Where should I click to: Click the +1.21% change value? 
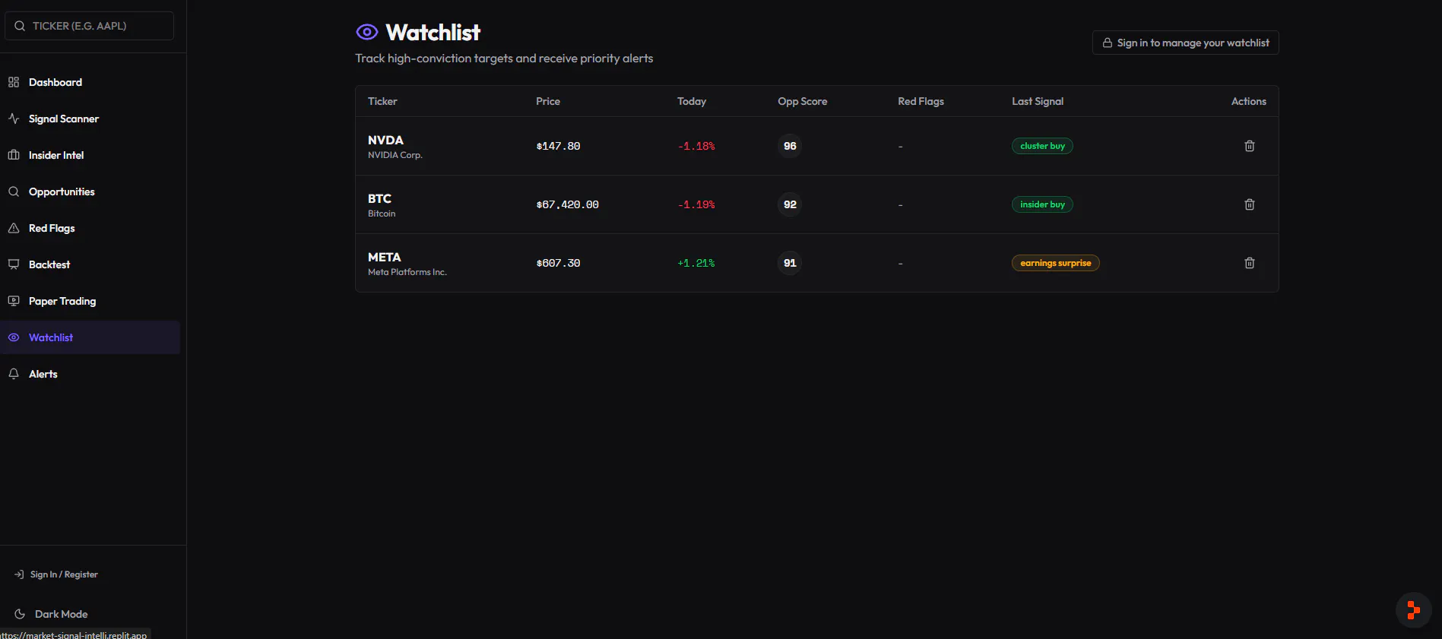coord(696,263)
